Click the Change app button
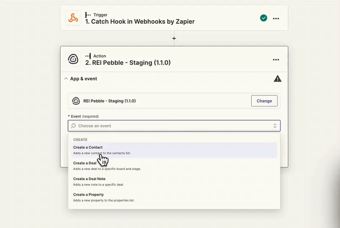340x228 pixels. [264, 101]
